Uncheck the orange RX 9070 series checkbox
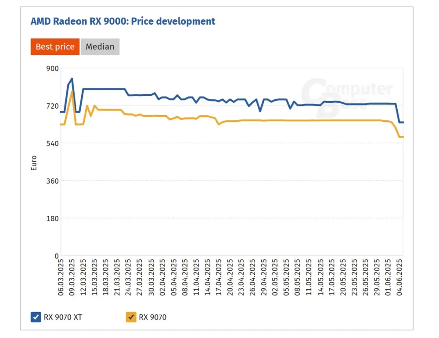439x338 pixels. coord(131,317)
